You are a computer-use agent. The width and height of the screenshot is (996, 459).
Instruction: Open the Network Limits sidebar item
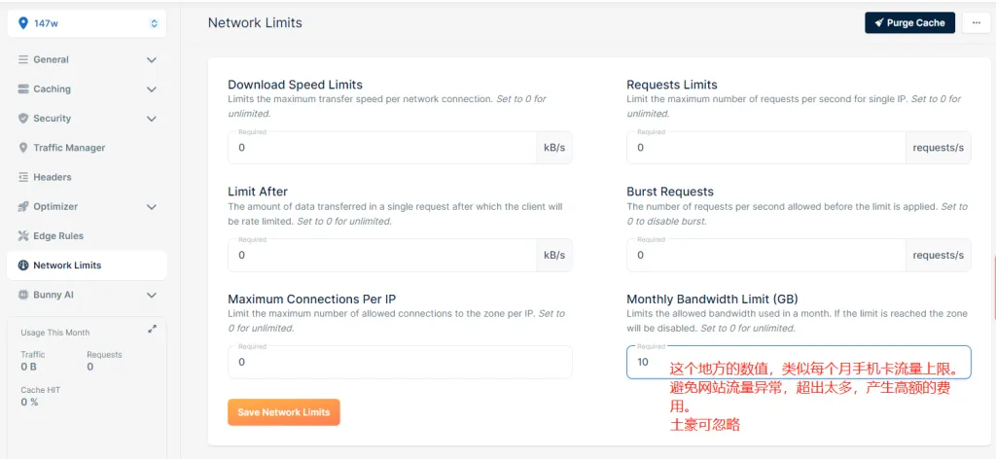click(x=67, y=265)
